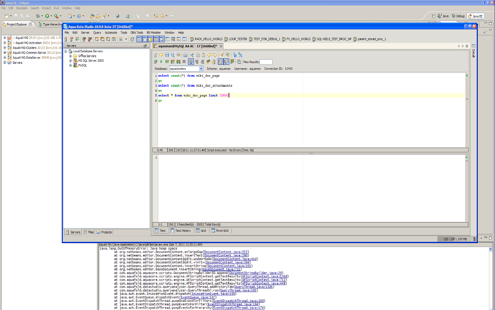Expand MS SQL Server 2005 node
This screenshot has height=310, width=495.
pyautogui.click(x=71, y=61)
